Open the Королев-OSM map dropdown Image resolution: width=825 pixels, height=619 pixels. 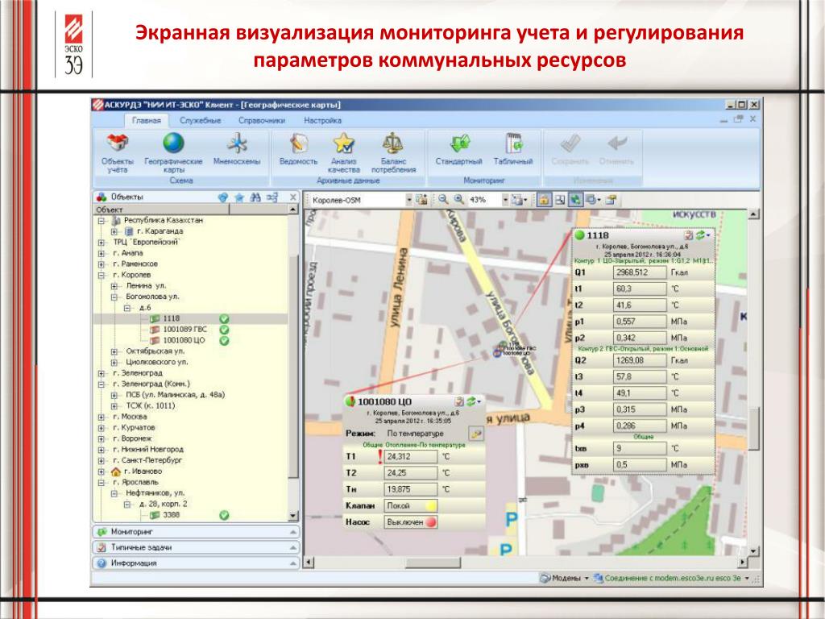[408, 200]
